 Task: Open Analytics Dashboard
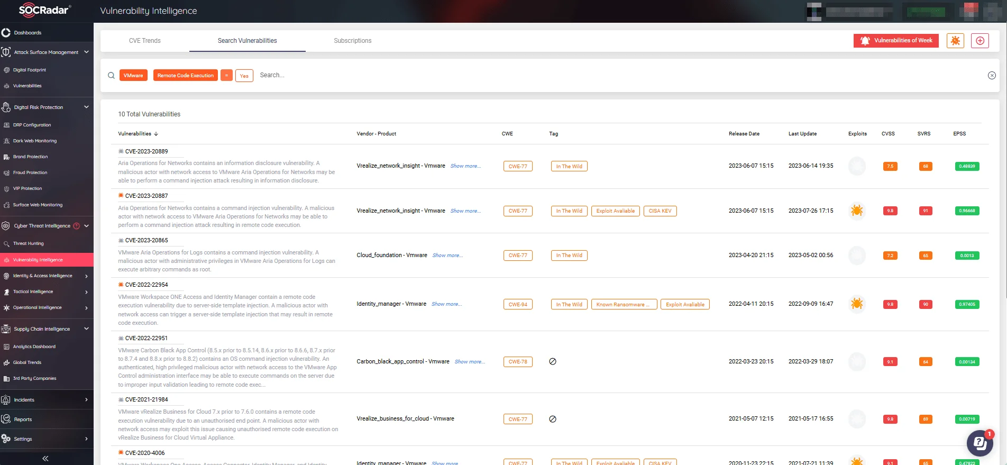(x=34, y=347)
